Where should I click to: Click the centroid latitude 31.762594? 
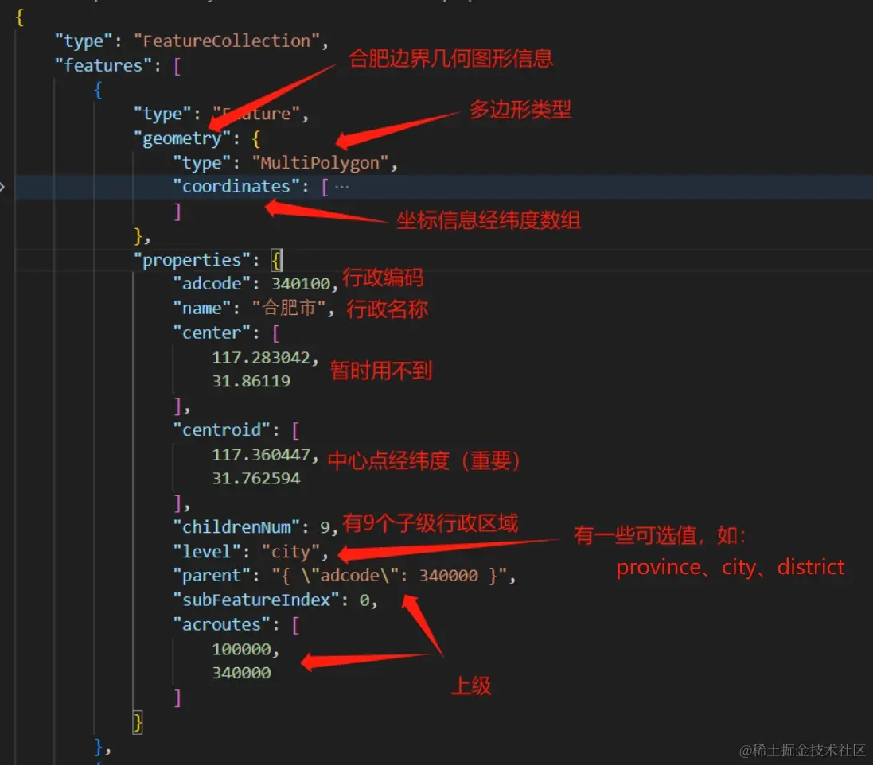coord(256,479)
